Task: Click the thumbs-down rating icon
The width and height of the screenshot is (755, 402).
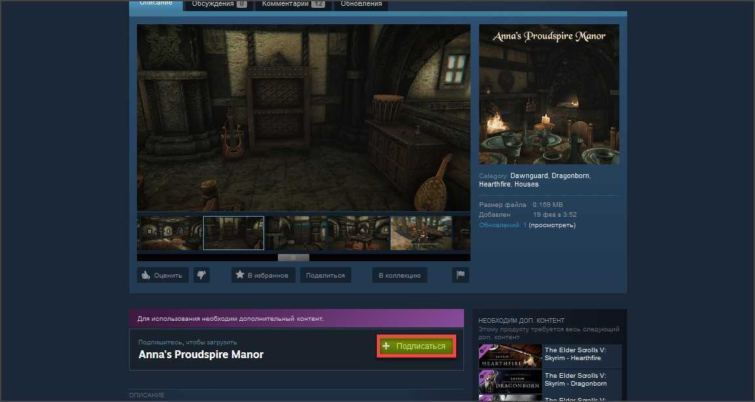Action: tap(201, 276)
